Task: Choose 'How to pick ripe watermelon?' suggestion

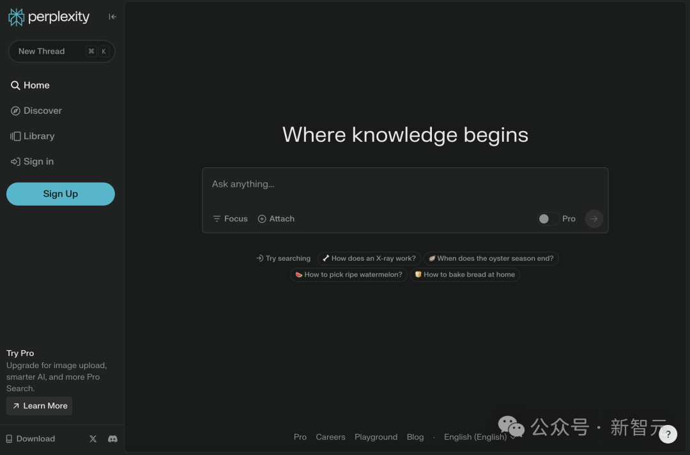Action: [349, 275]
